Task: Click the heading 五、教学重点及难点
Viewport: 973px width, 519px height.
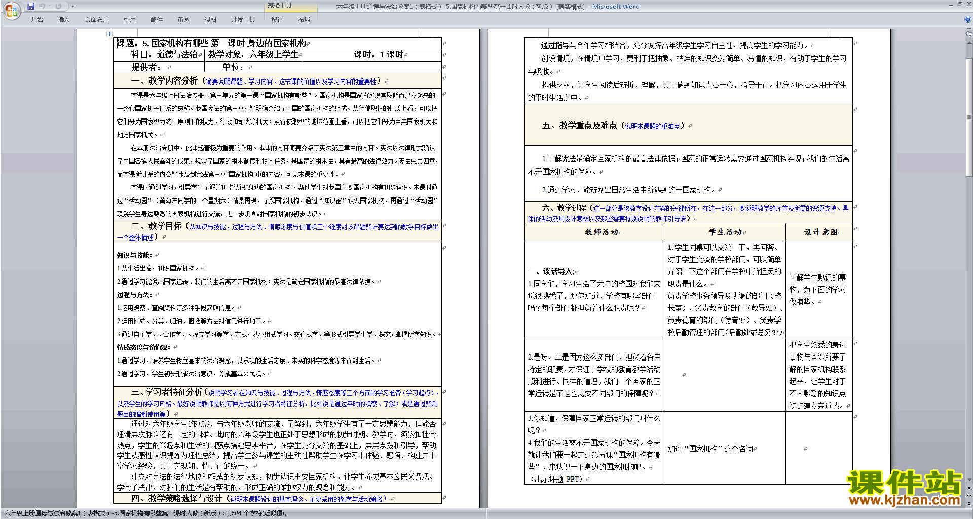Action: tap(579, 126)
